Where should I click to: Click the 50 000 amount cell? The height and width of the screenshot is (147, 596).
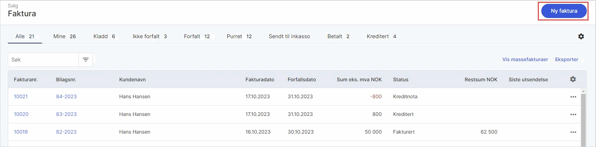373,132
